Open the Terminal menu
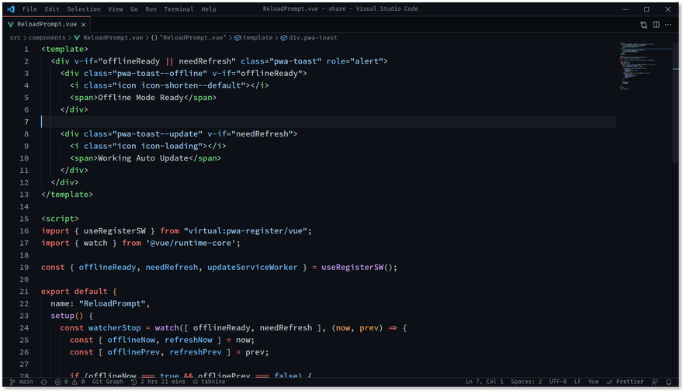This screenshot has width=683, height=391. (179, 9)
